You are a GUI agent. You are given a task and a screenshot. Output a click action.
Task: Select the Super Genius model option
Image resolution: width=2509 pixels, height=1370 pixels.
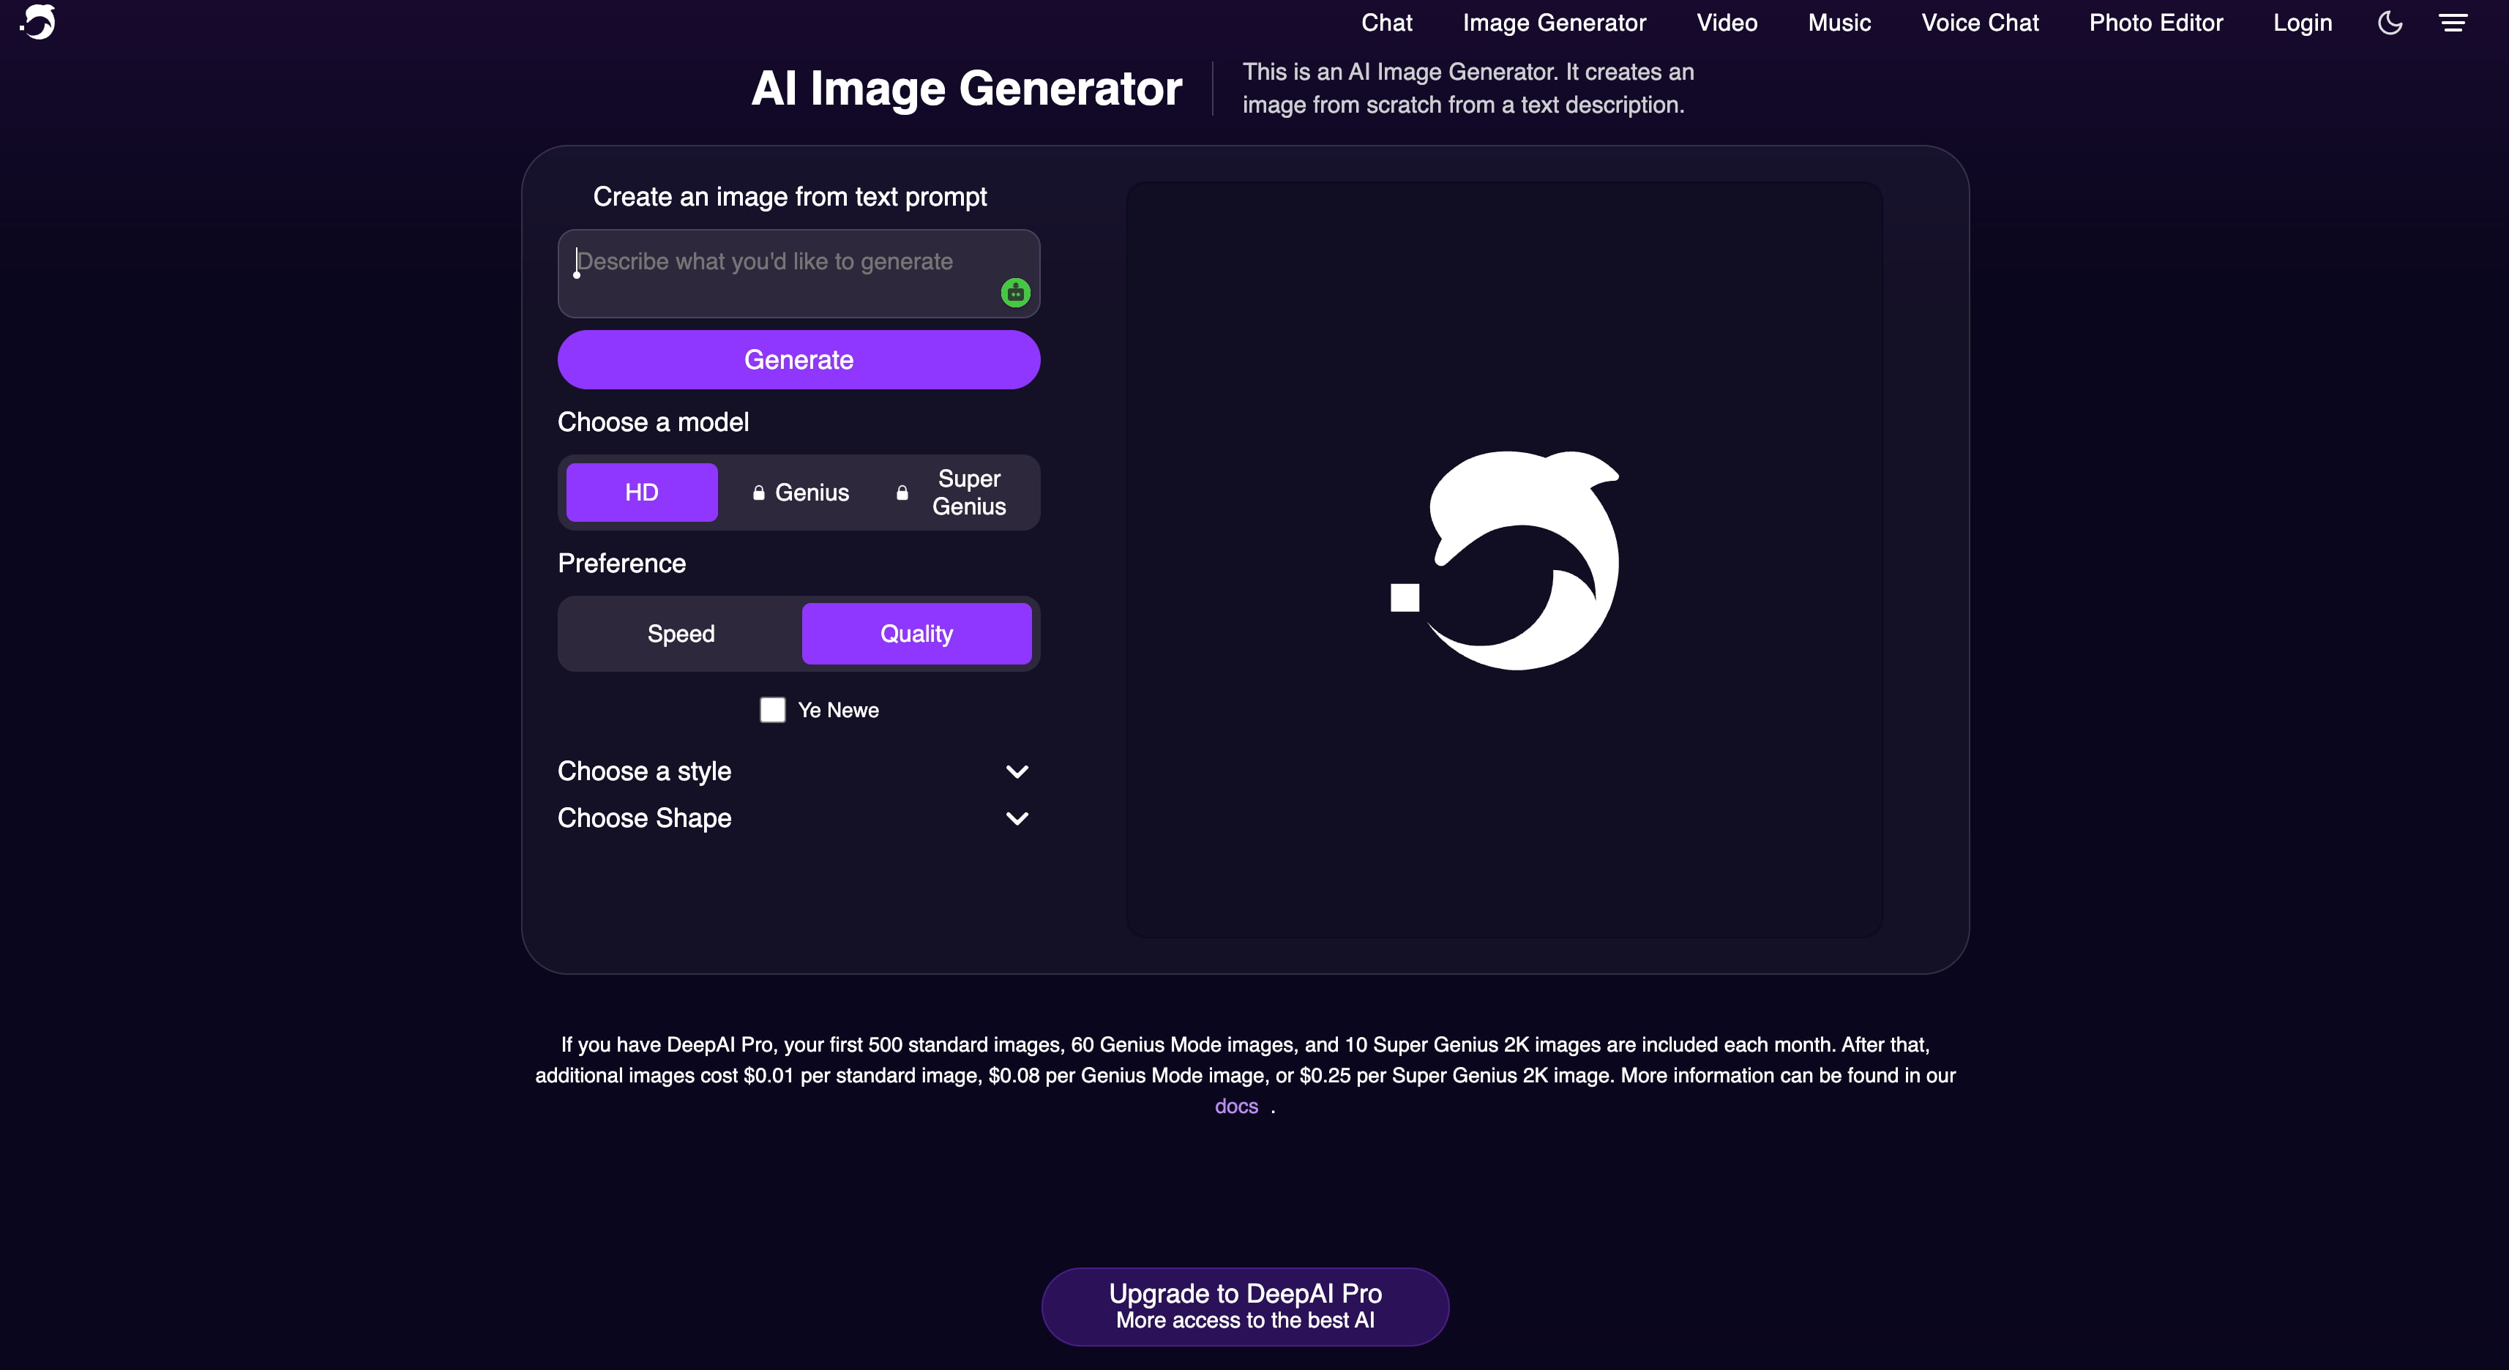point(957,493)
